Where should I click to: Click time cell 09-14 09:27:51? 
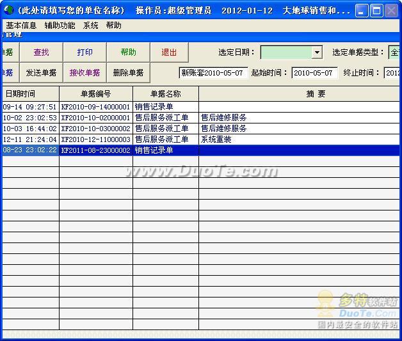coord(31,107)
